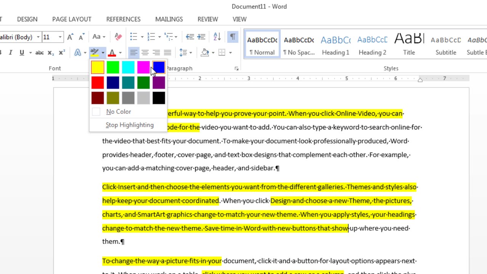Pick the blue highlight color
The image size is (487, 274).
coord(159,67)
